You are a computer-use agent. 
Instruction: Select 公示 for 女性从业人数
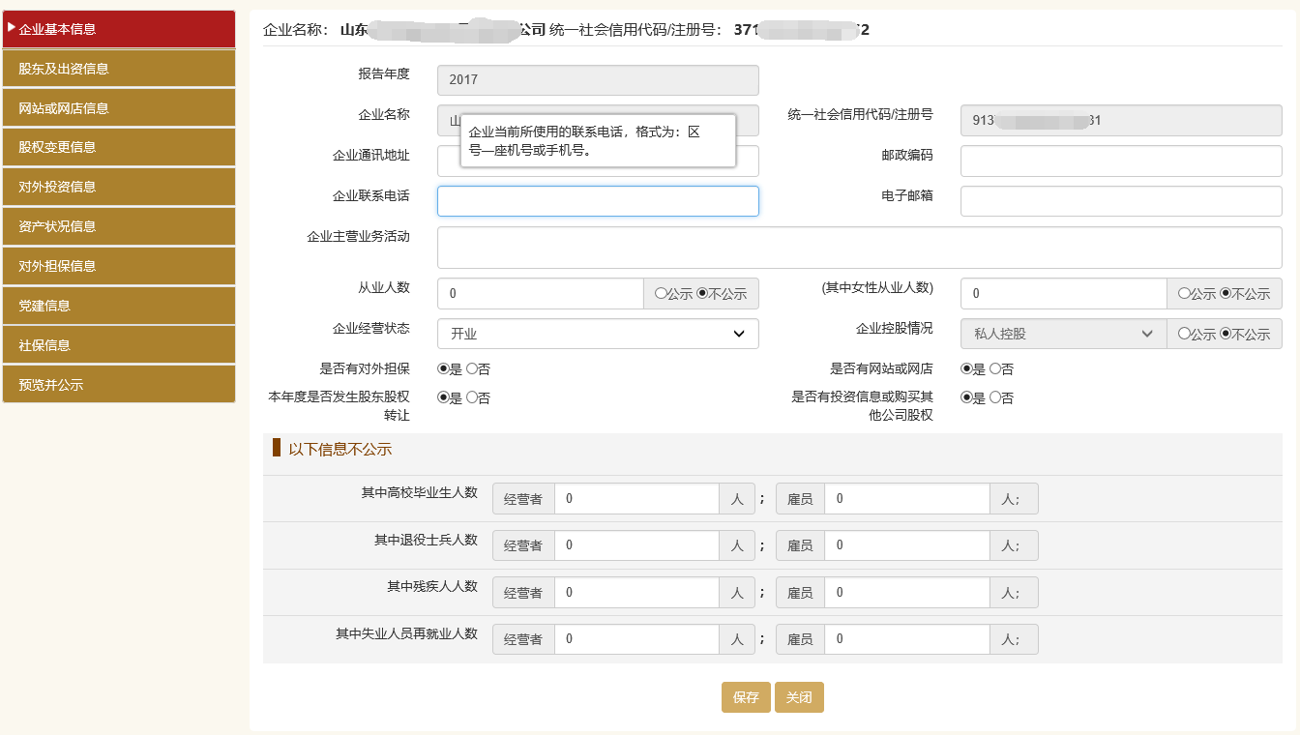1184,294
